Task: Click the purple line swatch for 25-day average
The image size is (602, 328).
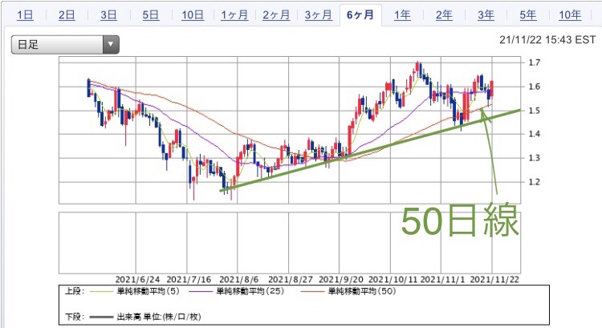Action: click(201, 292)
